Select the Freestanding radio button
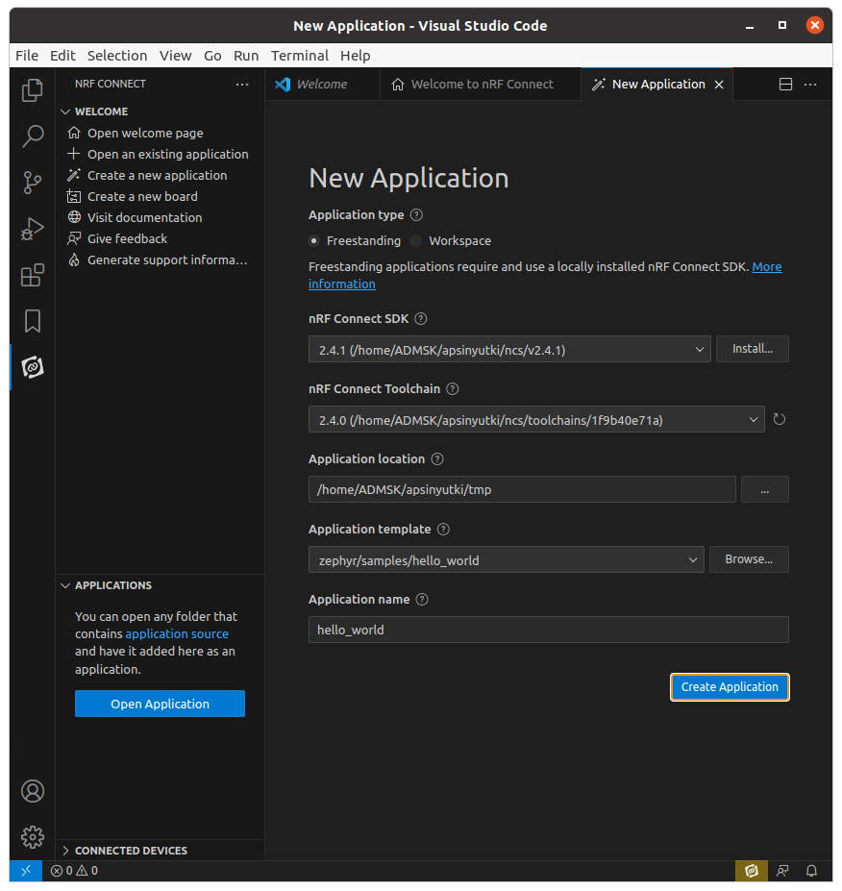Screen dimensions: 842x891 (313, 241)
